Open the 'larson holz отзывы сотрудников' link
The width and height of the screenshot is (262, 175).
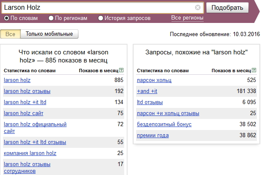pos(27,167)
